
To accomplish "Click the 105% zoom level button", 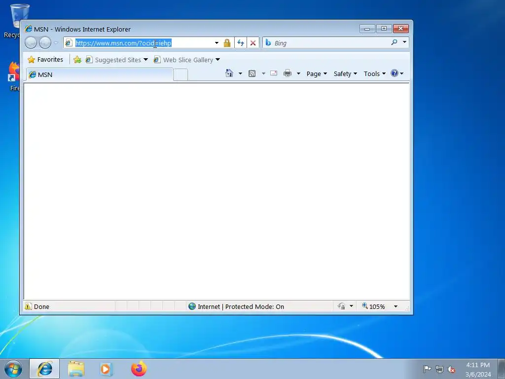I will 374,306.
